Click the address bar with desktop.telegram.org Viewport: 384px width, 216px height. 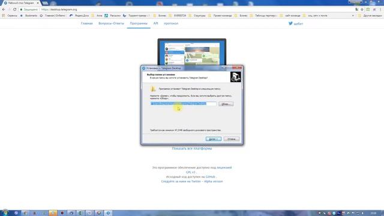(186, 10)
